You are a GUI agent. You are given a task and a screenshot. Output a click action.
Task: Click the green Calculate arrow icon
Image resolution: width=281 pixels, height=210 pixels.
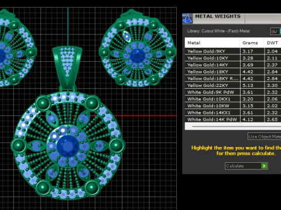click(264, 166)
